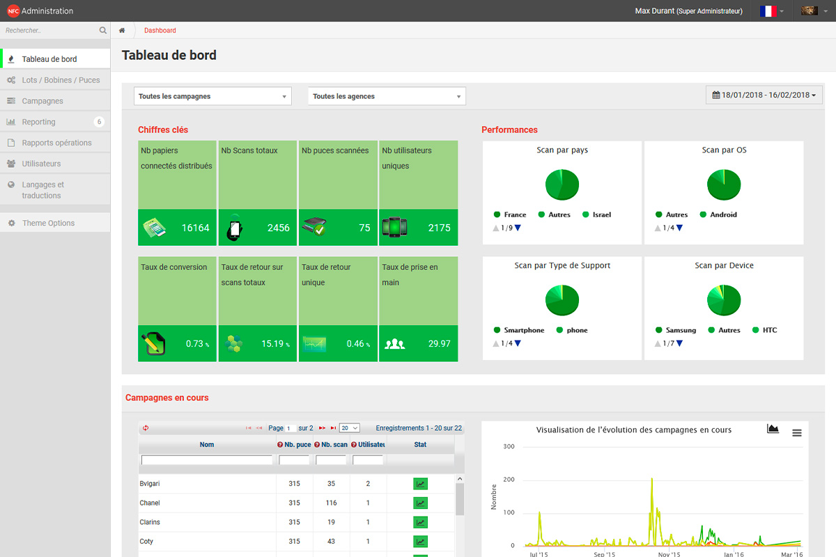This screenshot has width=836, height=557.
Task: Open Lots / Bobines / Puces menu
Action: pyautogui.click(x=55, y=80)
